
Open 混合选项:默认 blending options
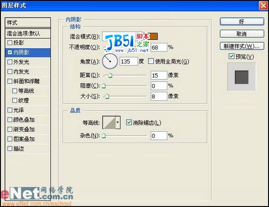pos(28,33)
